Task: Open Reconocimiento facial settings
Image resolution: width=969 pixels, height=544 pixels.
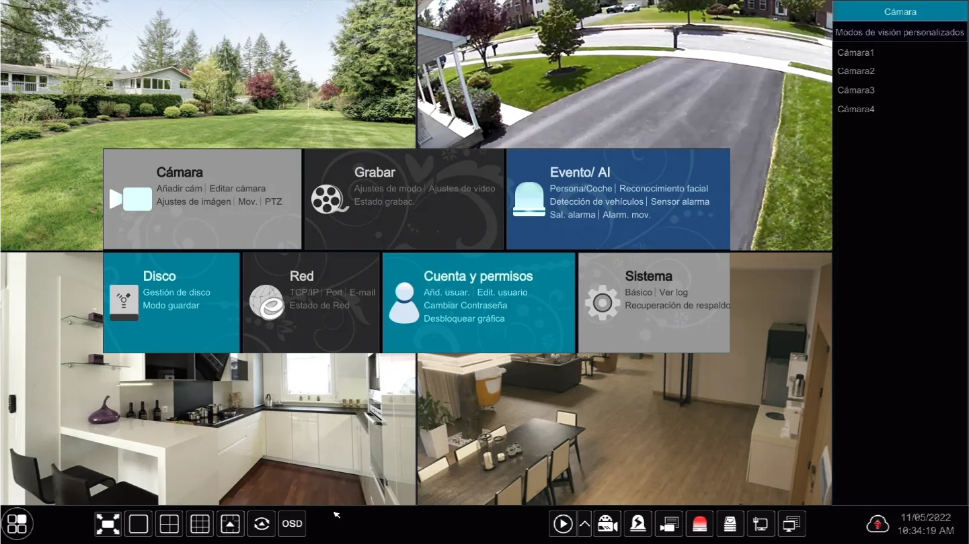Action: (664, 189)
